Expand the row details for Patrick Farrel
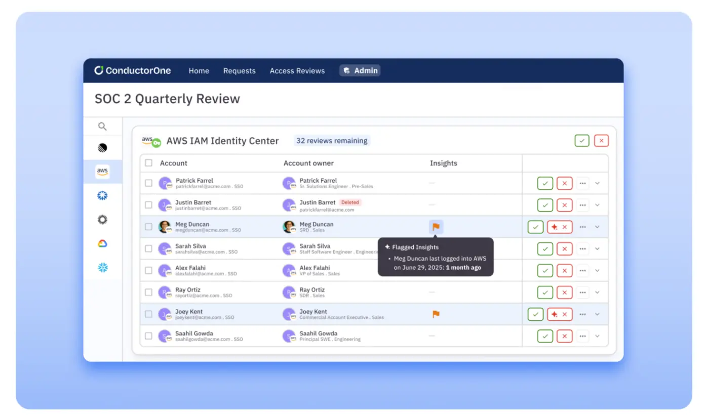 coord(597,183)
